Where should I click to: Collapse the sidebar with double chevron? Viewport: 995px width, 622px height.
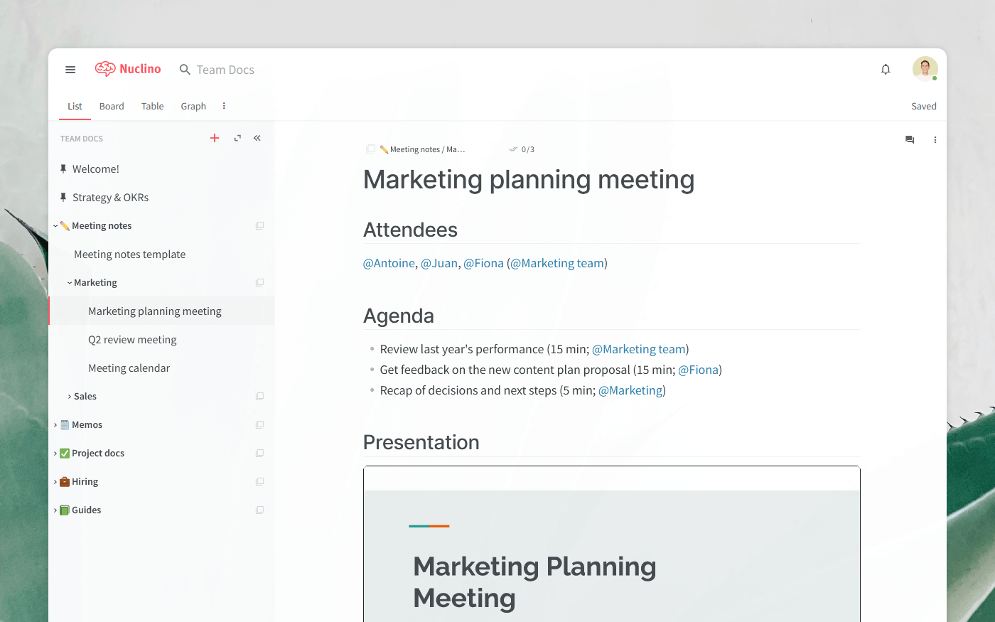point(257,138)
